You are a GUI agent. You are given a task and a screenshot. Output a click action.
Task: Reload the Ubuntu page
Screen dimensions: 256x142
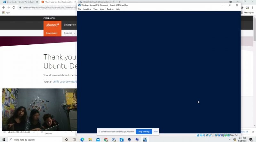pyautogui.click(x=14, y=7)
